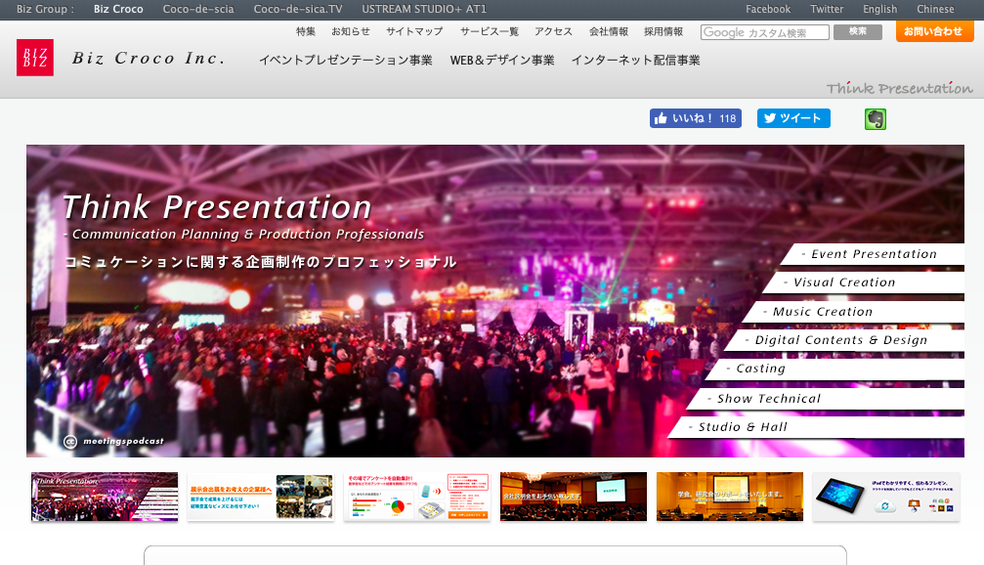The image size is (984, 565).
Task: Click the Twitter tweet button
Action: tap(792, 118)
